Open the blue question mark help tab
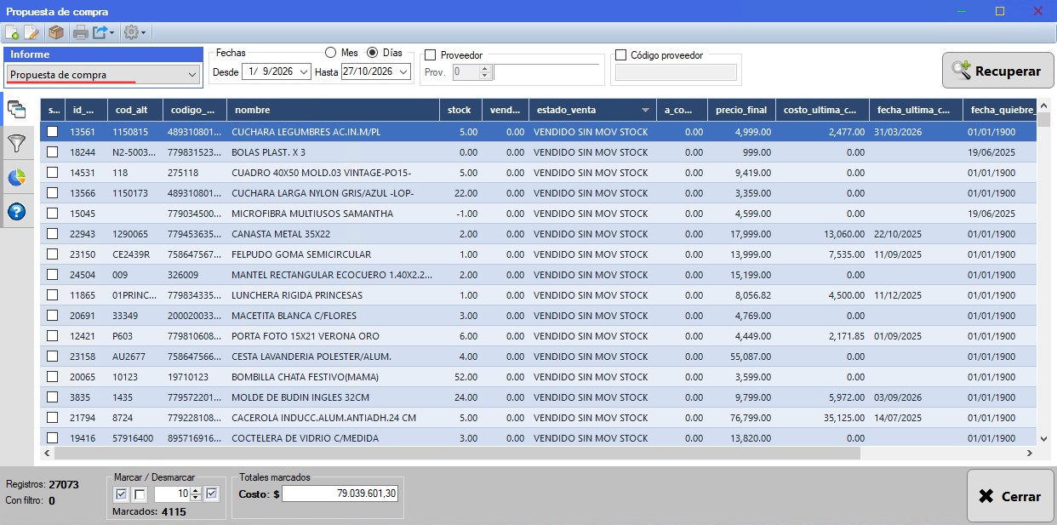The height and width of the screenshot is (525, 1057). pyautogui.click(x=16, y=212)
